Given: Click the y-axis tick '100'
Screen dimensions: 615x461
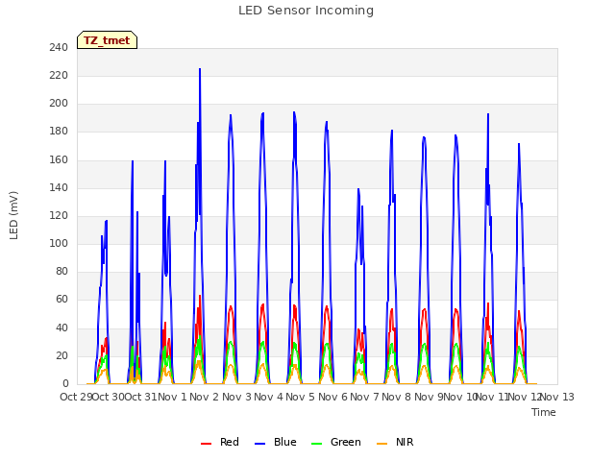Looking at the screenshot, I should tap(59, 243).
